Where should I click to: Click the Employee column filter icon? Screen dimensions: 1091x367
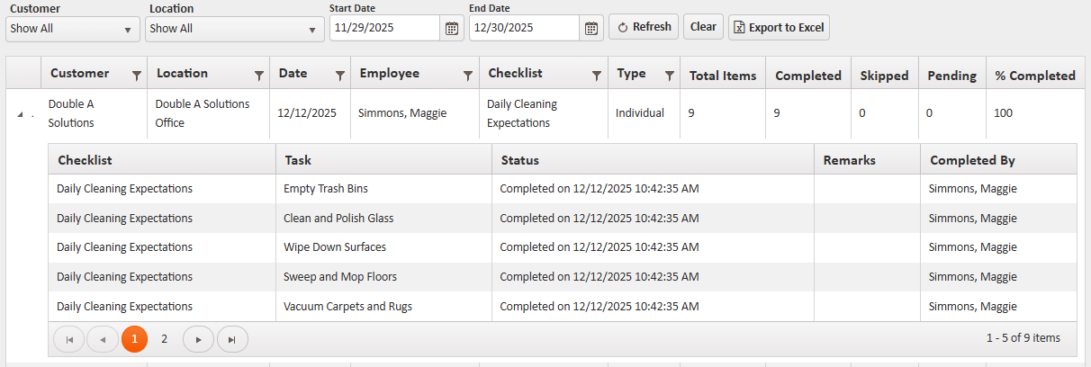468,76
